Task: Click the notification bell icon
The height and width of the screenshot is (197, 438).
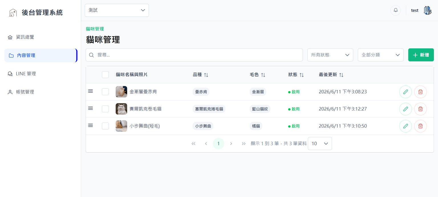Action: pyautogui.click(x=396, y=10)
